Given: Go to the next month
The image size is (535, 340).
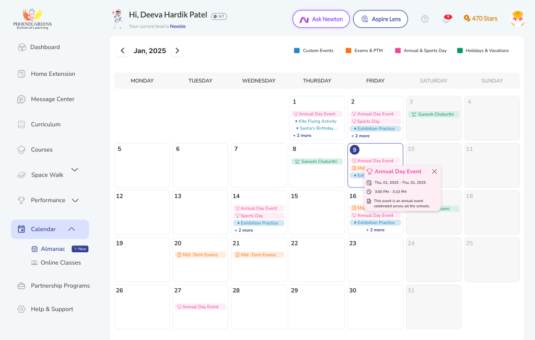Looking at the screenshot, I should (x=177, y=51).
